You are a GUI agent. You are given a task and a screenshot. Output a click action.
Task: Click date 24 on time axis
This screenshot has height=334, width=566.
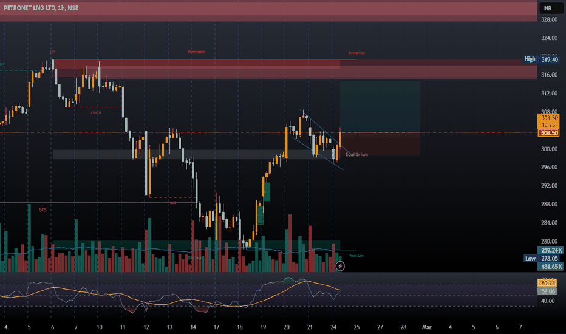pyautogui.click(x=333, y=327)
